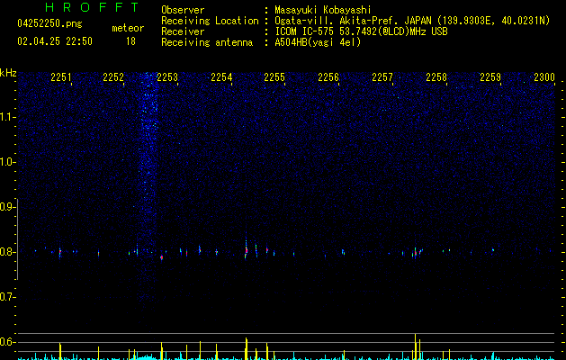The width and height of the screenshot is (566, 360).
Task: Click the 'meteor' label
Action: tap(128, 28)
